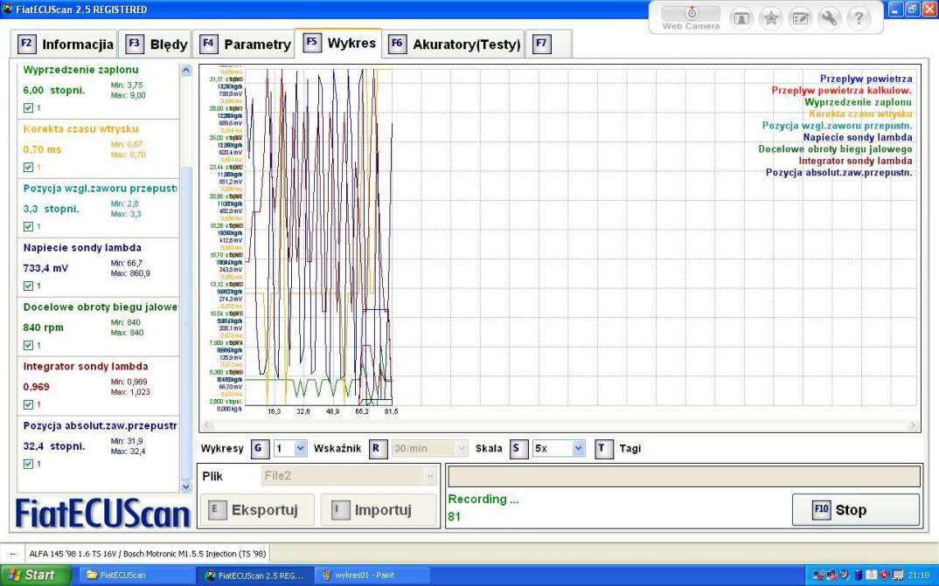Click the FiatECUScan 2.5 REG taskbar button

tap(254, 576)
